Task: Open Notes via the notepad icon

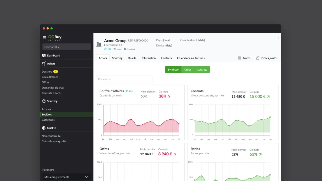Action: (239, 58)
